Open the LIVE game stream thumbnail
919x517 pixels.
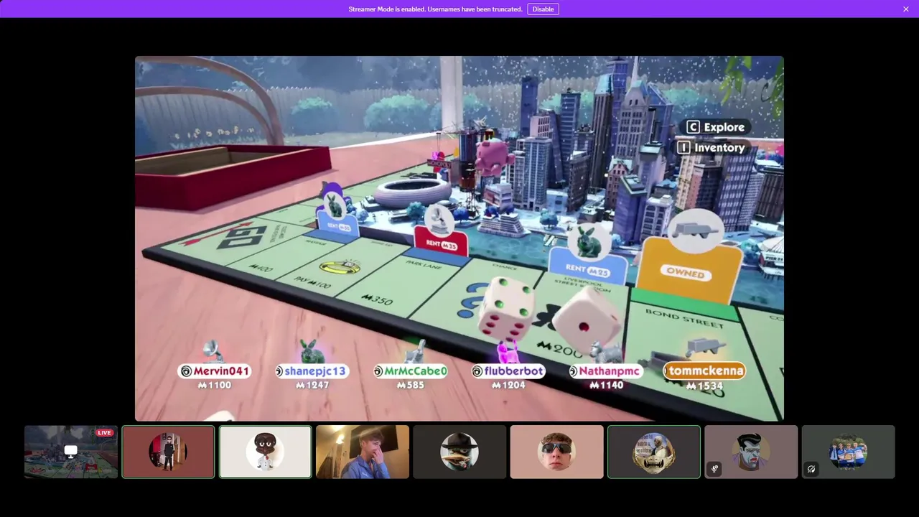[x=71, y=452]
